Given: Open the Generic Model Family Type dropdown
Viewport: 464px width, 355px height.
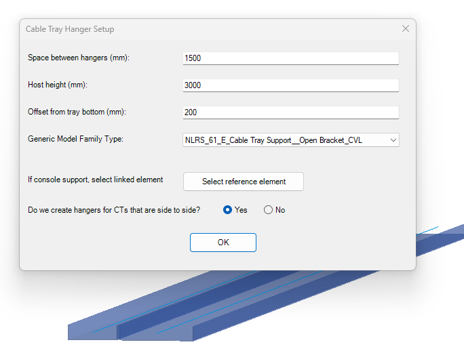Looking at the screenshot, I should 291,140.
